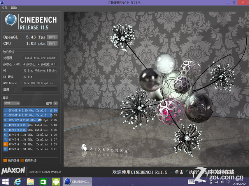The image size is (249, 186).
Task: Click the Cinebench globe logo
Action: (11, 20)
